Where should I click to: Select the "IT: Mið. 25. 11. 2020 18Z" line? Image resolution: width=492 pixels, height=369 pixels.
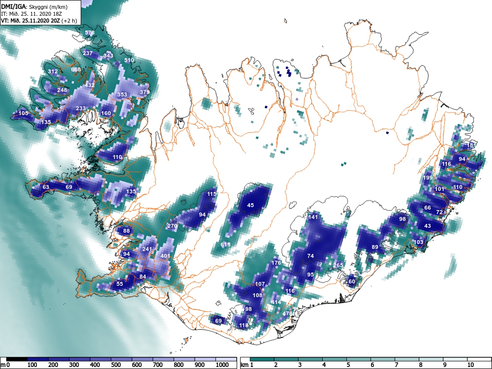coord(31,14)
